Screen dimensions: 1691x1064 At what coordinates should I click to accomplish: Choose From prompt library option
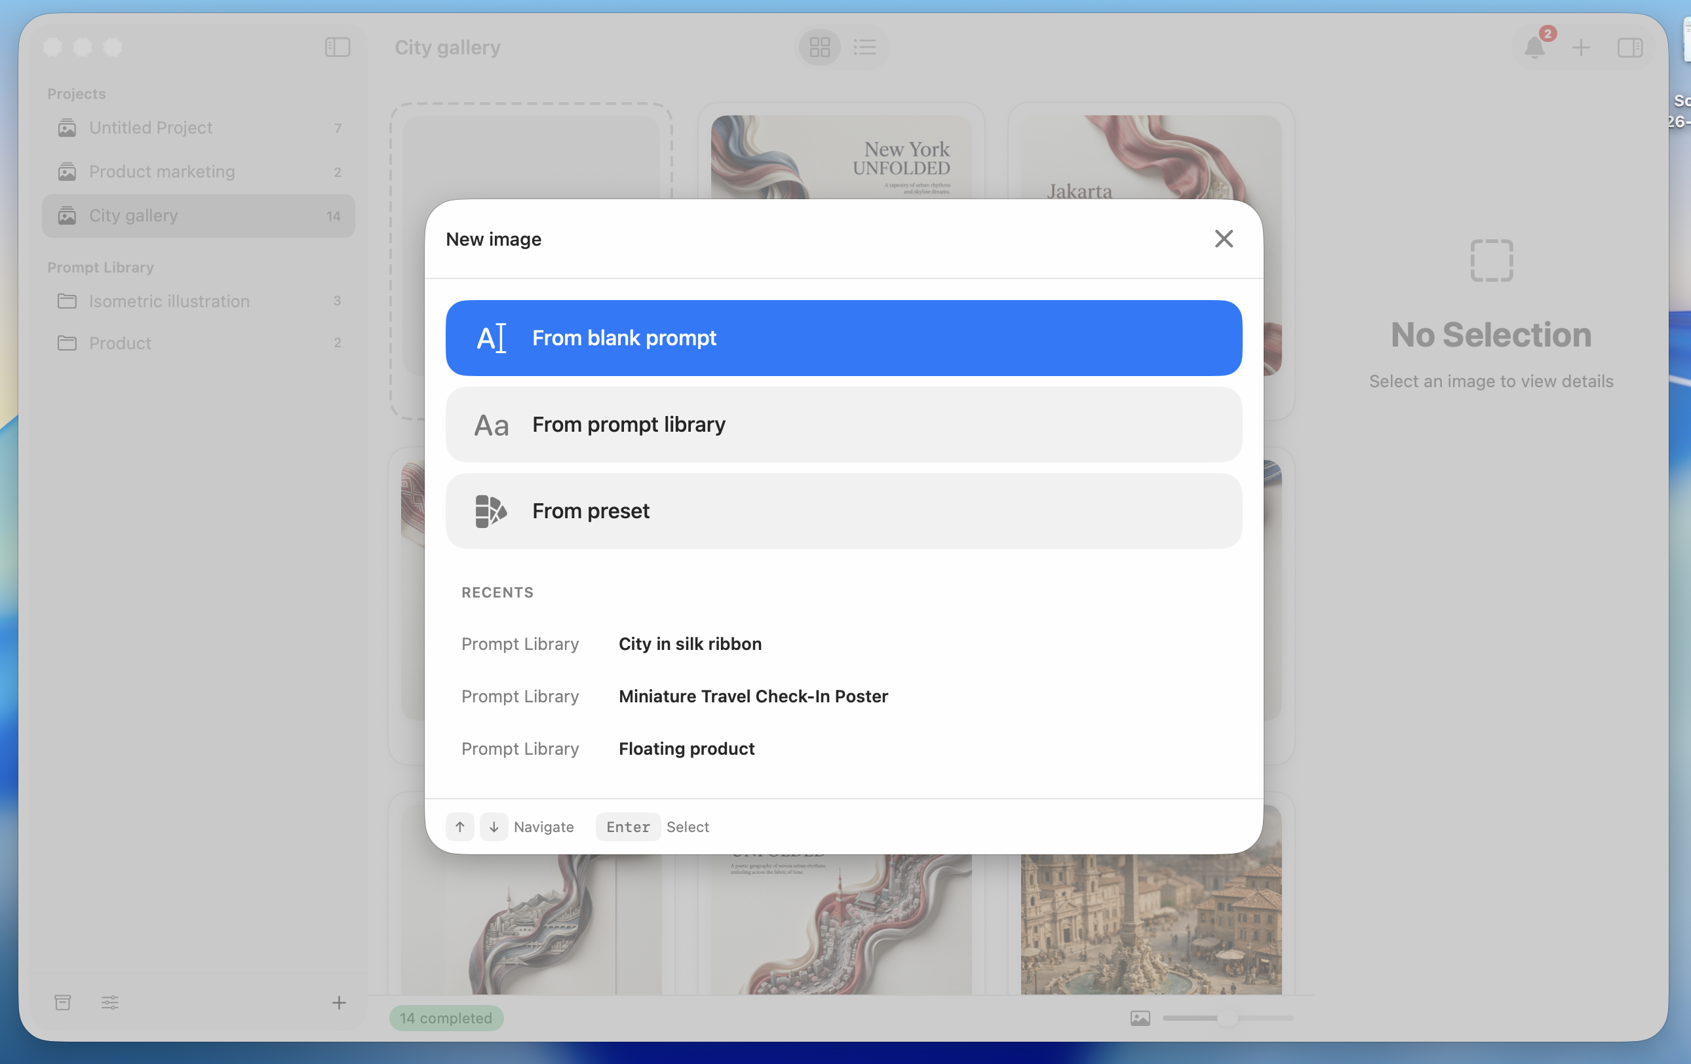(x=843, y=425)
